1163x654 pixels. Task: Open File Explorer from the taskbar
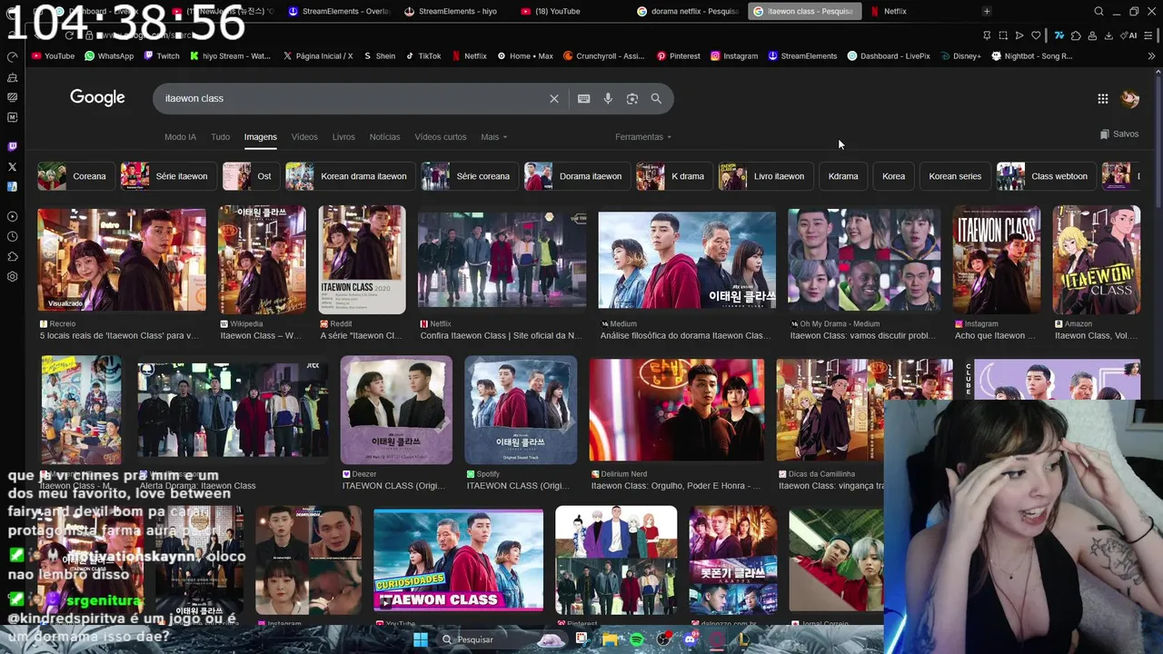click(x=610, y=639)
